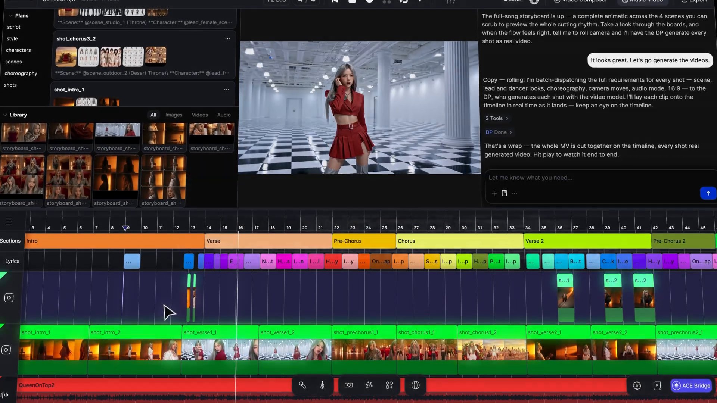Select the All library filter
The image size is (717, 403).
tap(153, 115)
